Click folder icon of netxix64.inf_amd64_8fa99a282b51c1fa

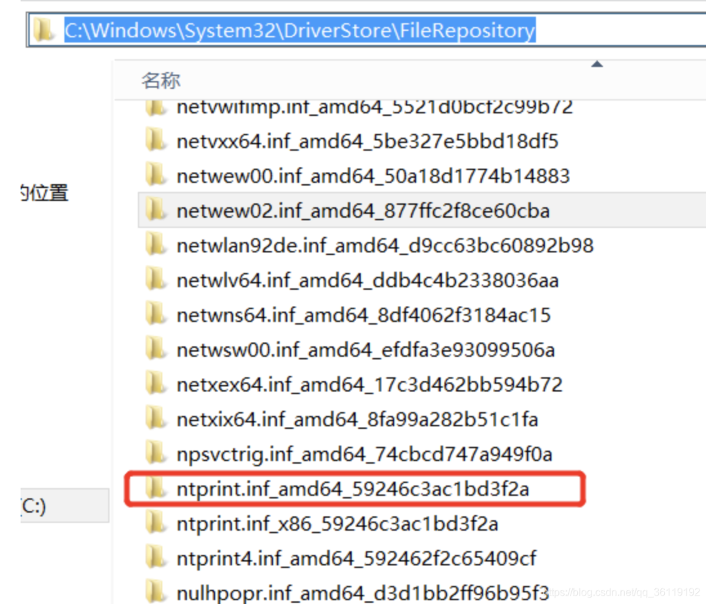[x=156, y=418]
